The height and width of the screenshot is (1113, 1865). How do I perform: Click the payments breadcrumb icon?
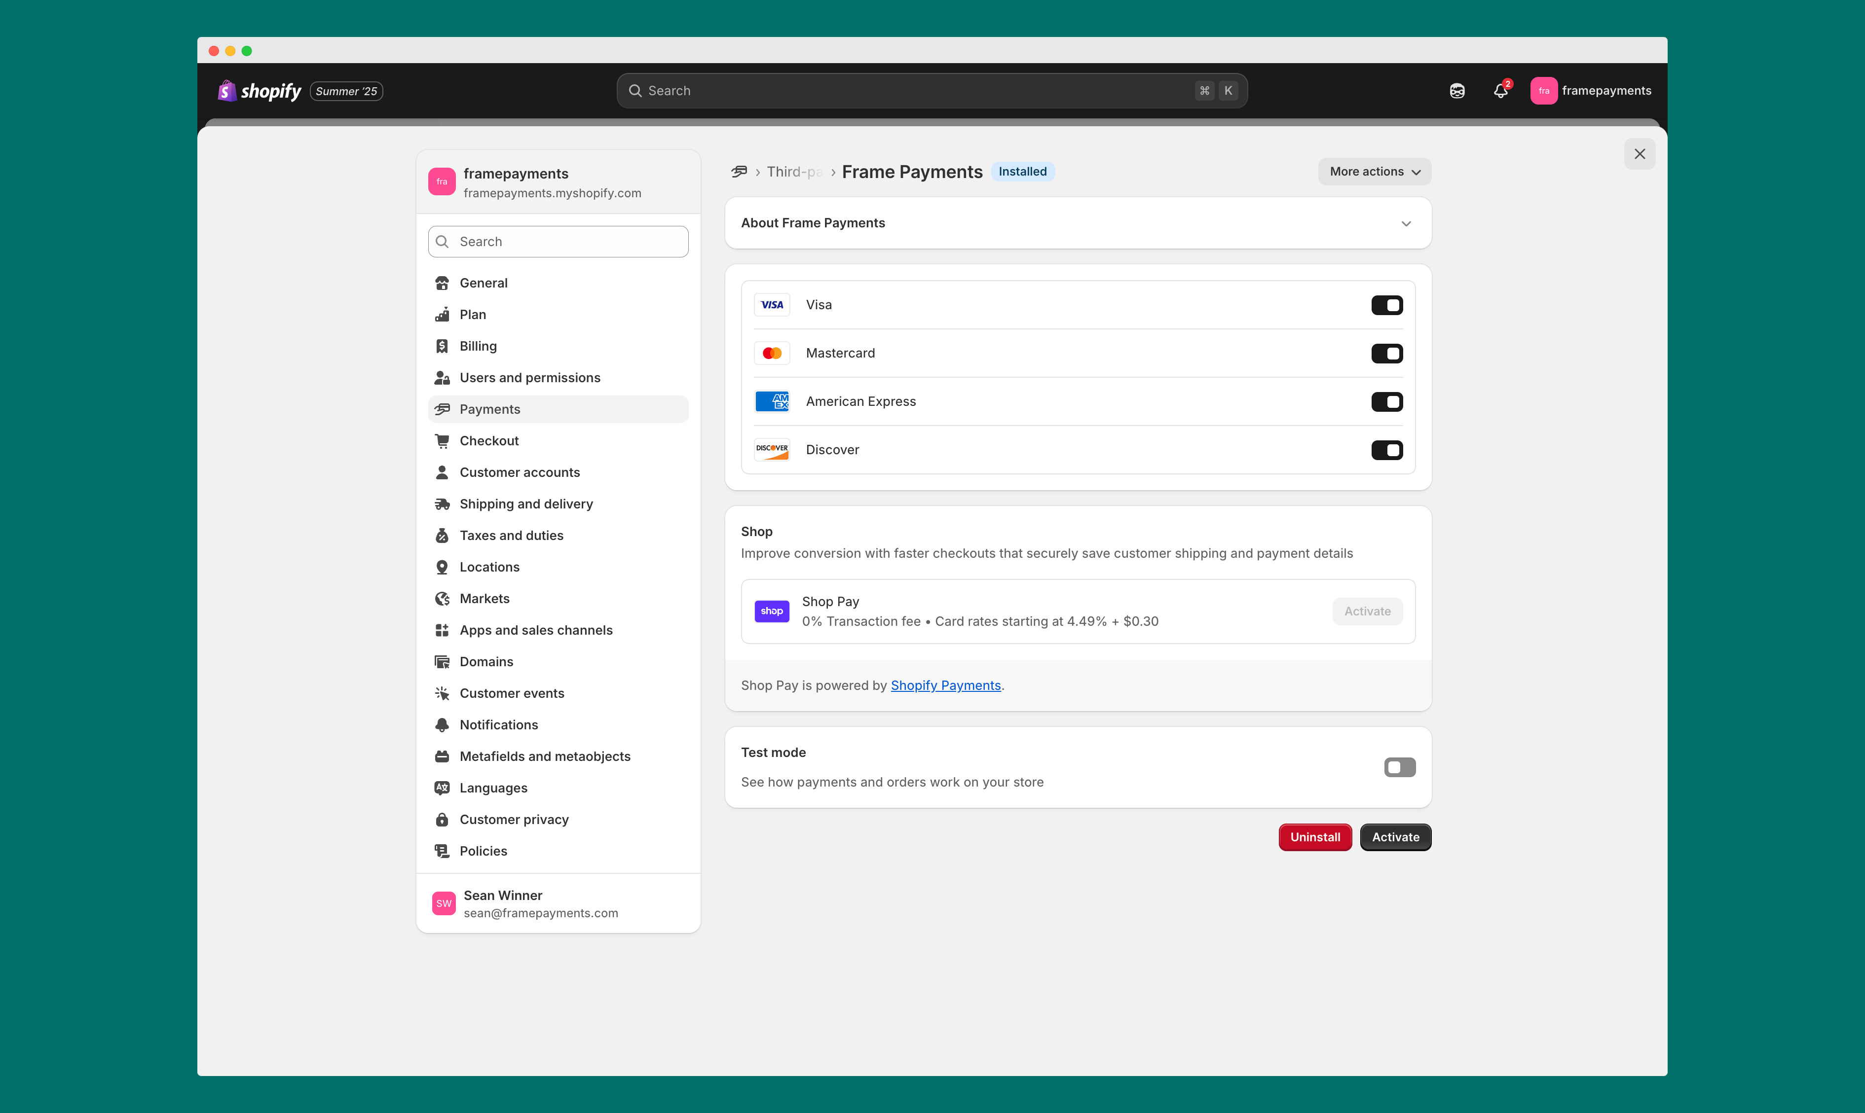739,172
